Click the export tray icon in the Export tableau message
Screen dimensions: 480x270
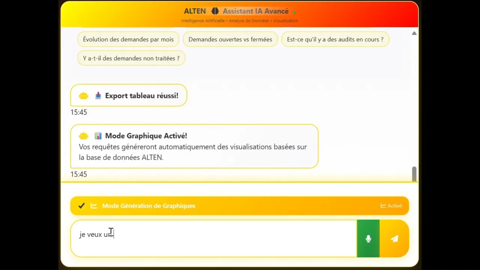[98, 96]
